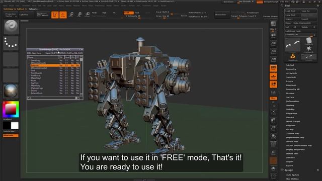
Task: Select the Scale transform icon in top shelf
Action: click(x=79, y=15)
